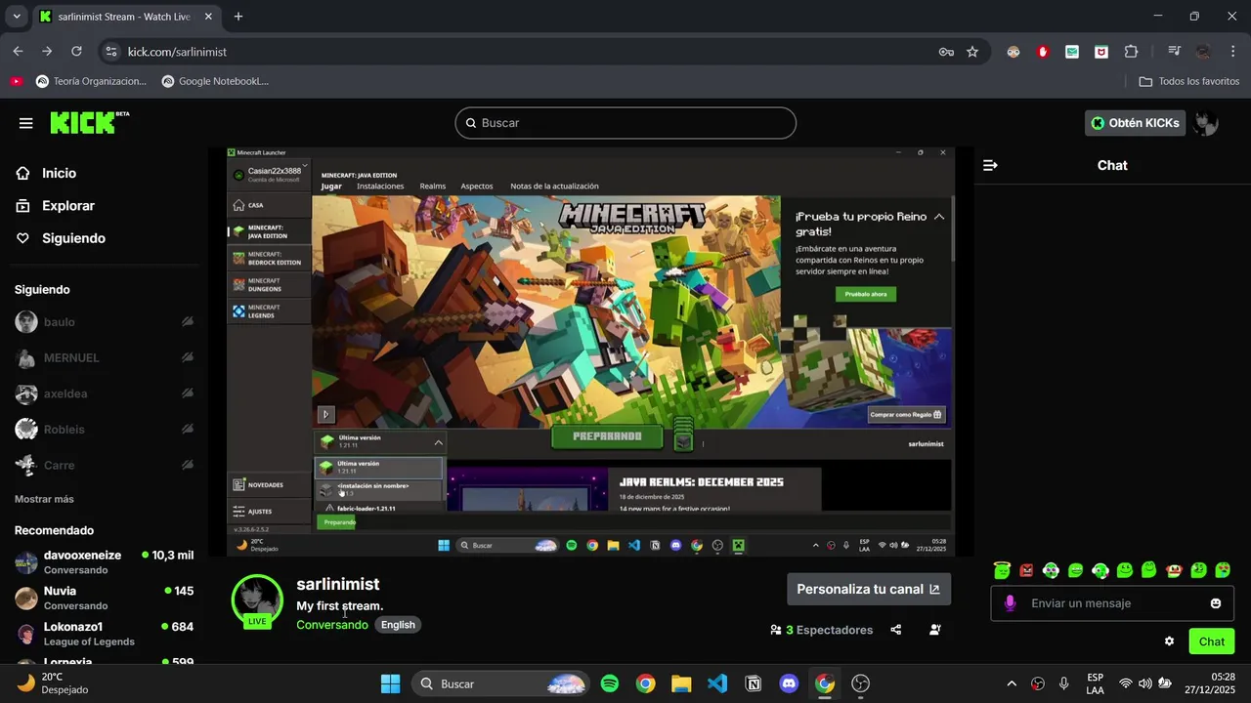This screenshot has width=1251, height=703.
Task: Collapse the chat panel using arrow icon
Action: 990,166
